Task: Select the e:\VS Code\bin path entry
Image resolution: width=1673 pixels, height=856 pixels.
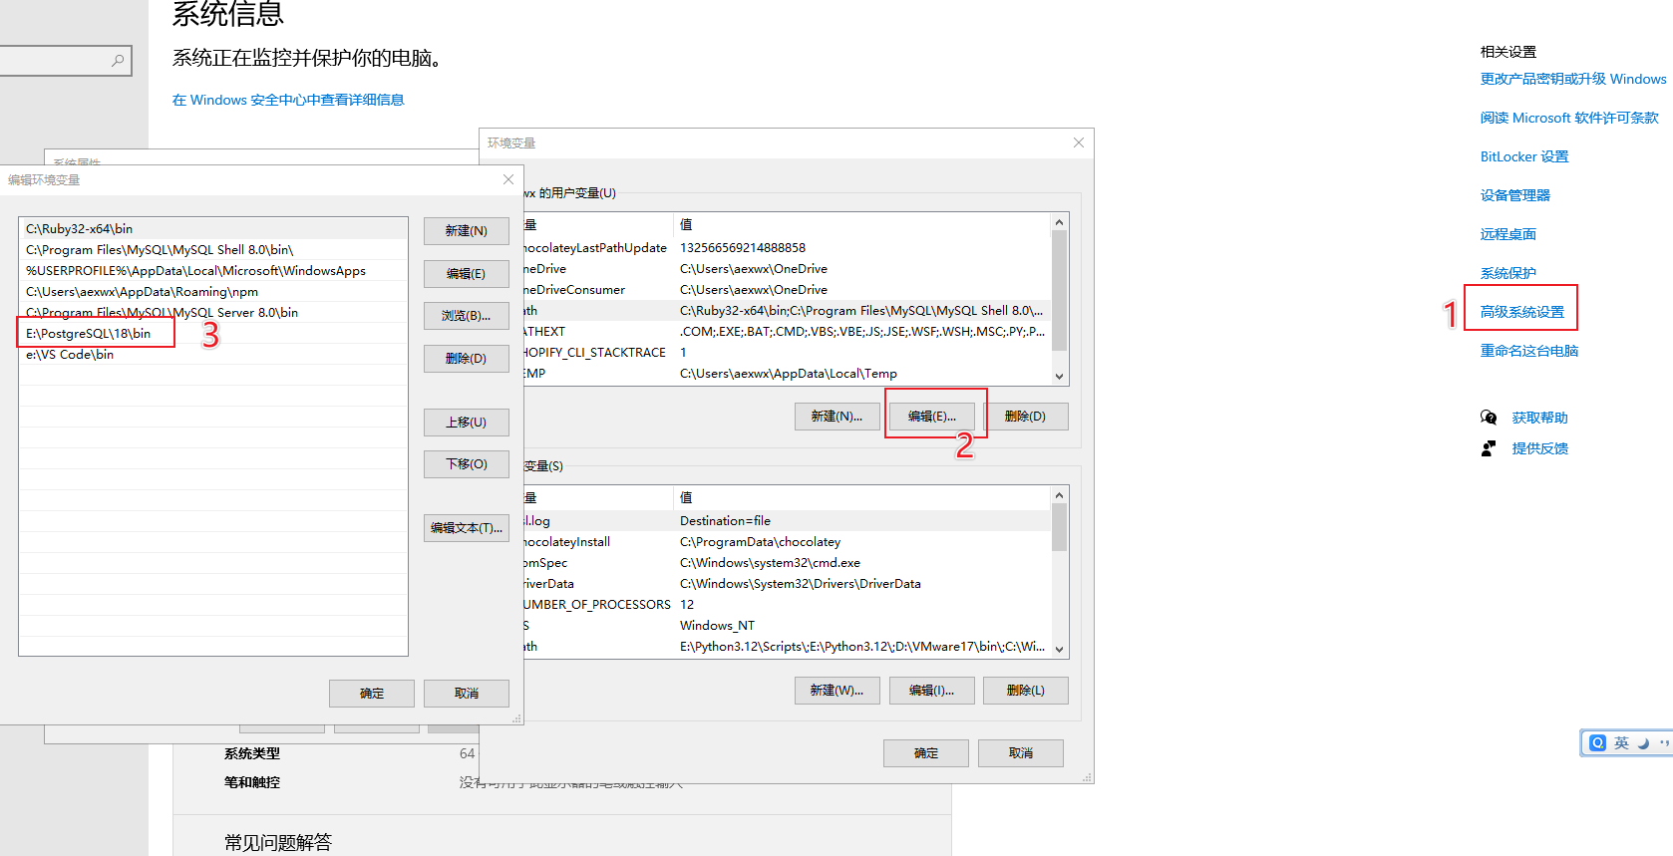Action: click(213, 355)
